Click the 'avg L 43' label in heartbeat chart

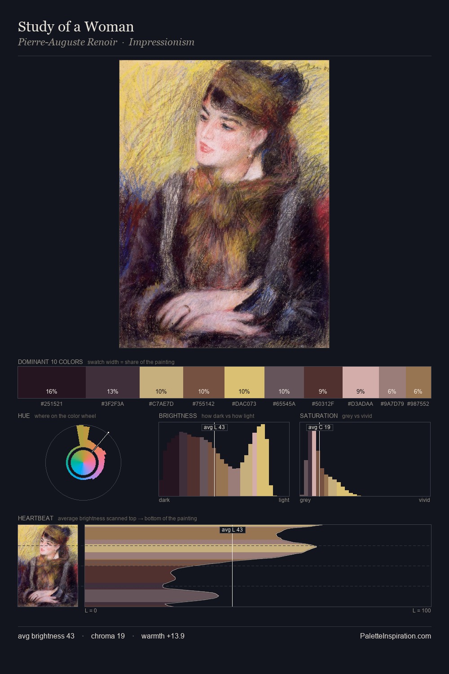tap(232, 530)
